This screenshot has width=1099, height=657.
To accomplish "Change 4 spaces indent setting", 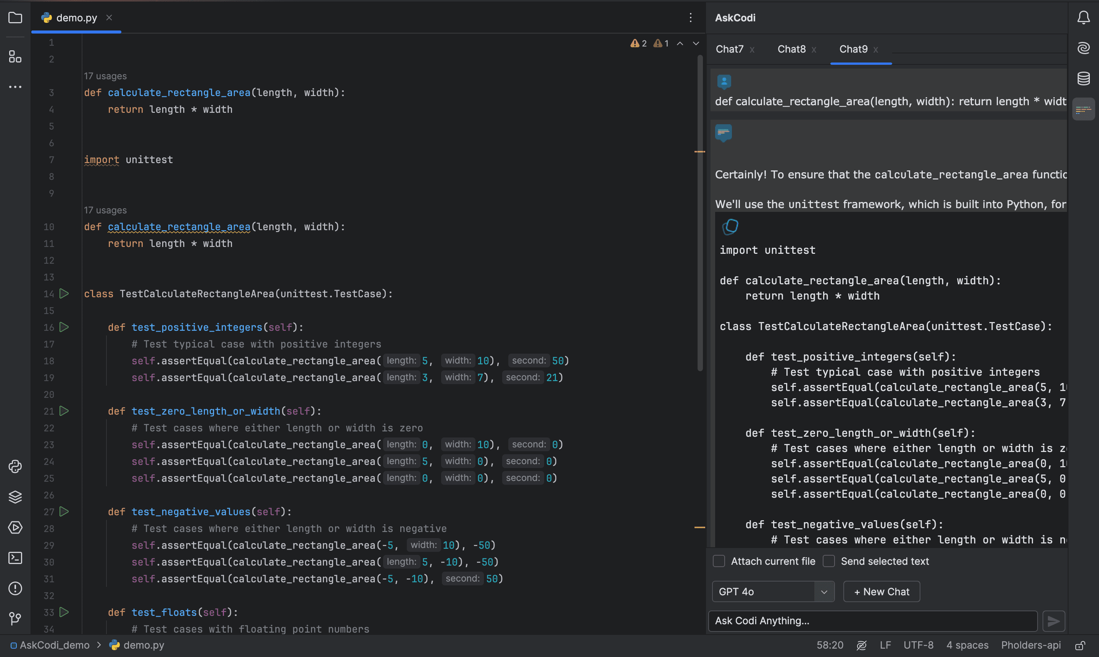I will pyautogui.click(x=967, y=646).
